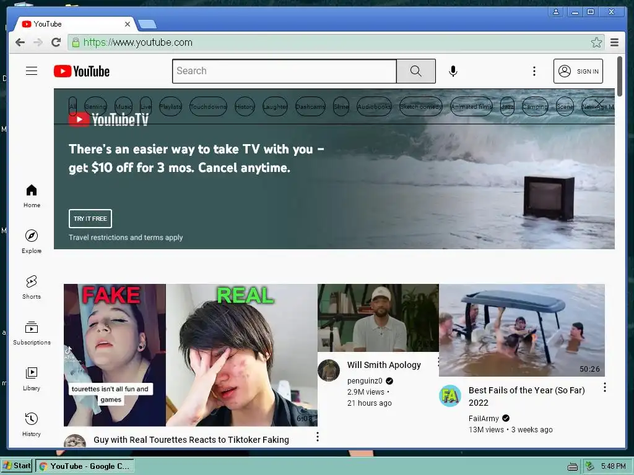Image resolution: width=634 pixels, height=475 pixels.
Task: Select the Audiobooks filter chip
Action: [374, 106]
